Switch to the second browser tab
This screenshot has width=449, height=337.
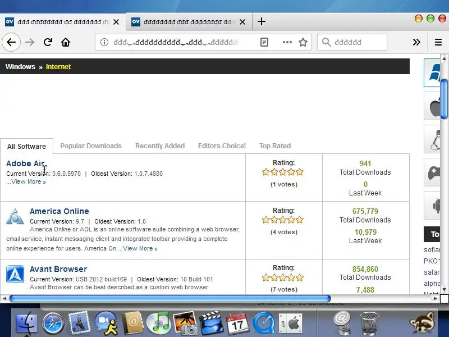tap(189, 22)
